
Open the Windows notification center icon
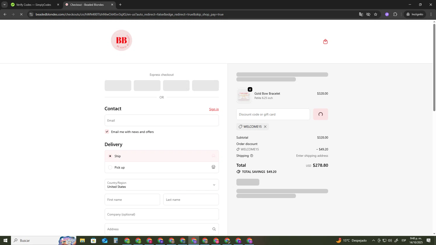(x=428, y=240)
